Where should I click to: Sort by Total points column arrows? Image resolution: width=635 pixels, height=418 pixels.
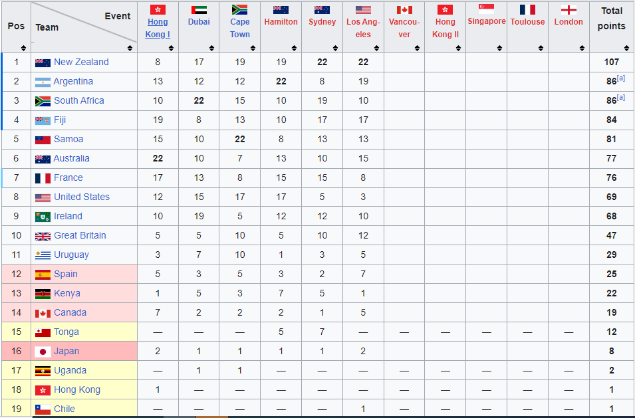coord(625,49)
